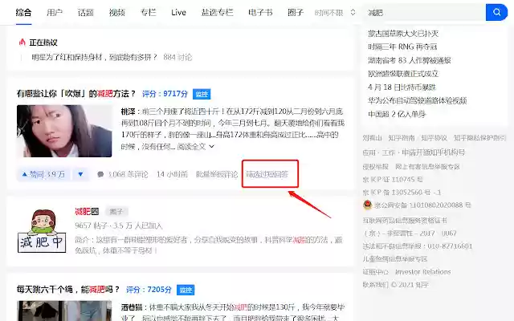This screenshot has width=514, height=321.
Task: Switch to the 用户 tab
Action: click(x=55, y=13)
